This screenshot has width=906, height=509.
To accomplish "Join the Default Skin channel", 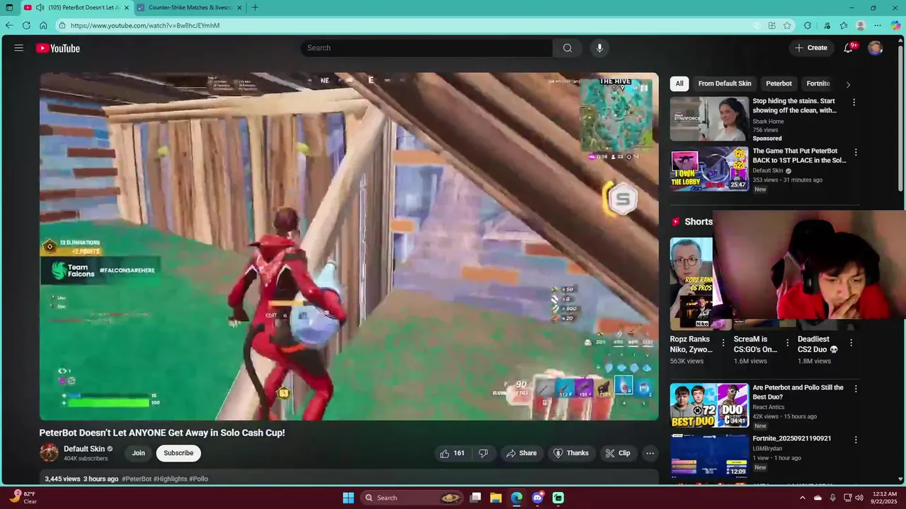I will pyautogui.click(x=139, y=453).
